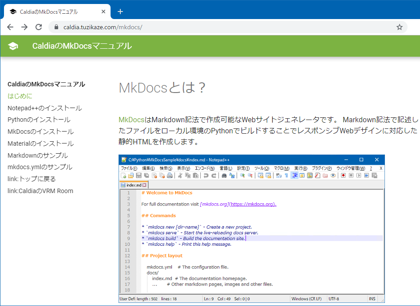Go to Notepad++のインストール page
420x306 pixels.
[x=45, y=108]
